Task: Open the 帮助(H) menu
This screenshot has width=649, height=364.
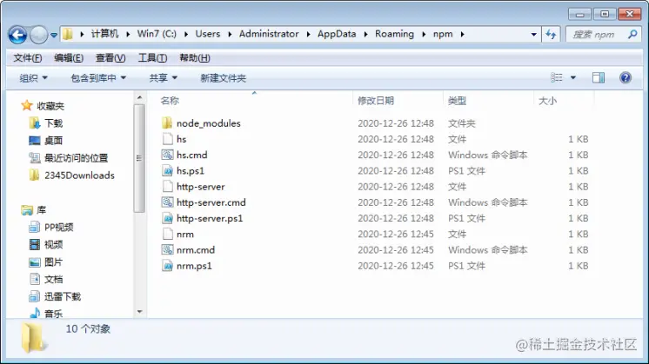Action: click(195, 58)
